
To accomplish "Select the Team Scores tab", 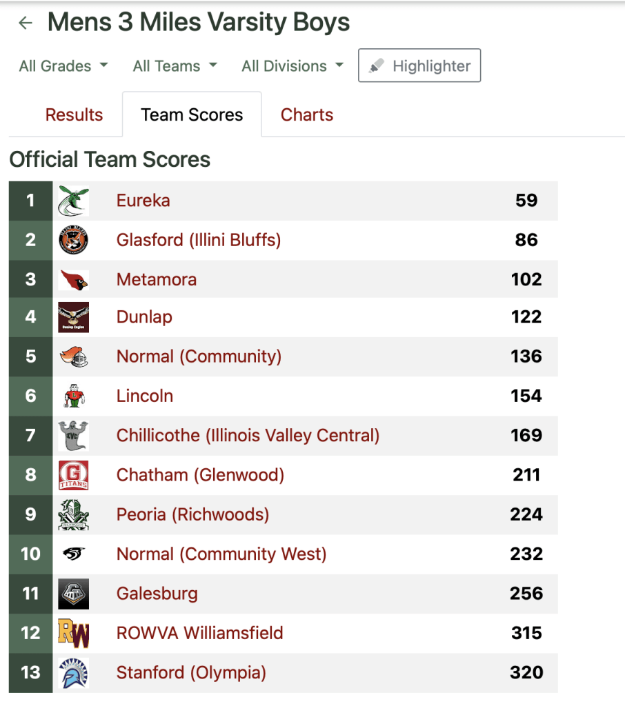I will 192,115.
